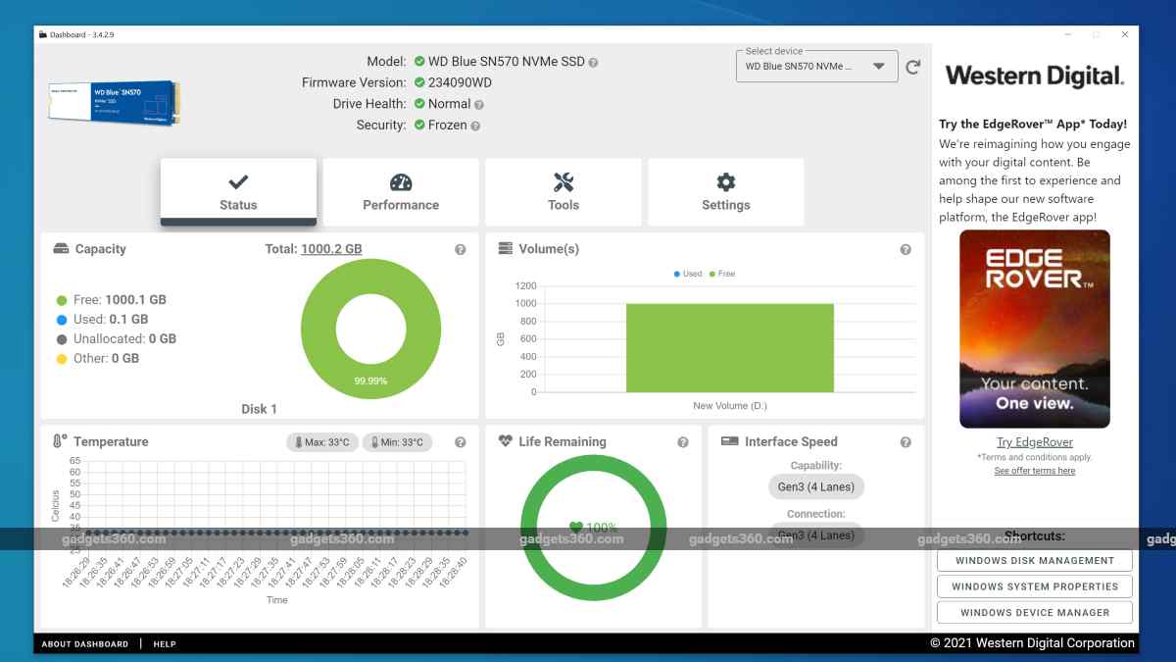Go to the Tools tab
Image resolution: width=1176 pixels, height=662 pixels.
[563, 192]
